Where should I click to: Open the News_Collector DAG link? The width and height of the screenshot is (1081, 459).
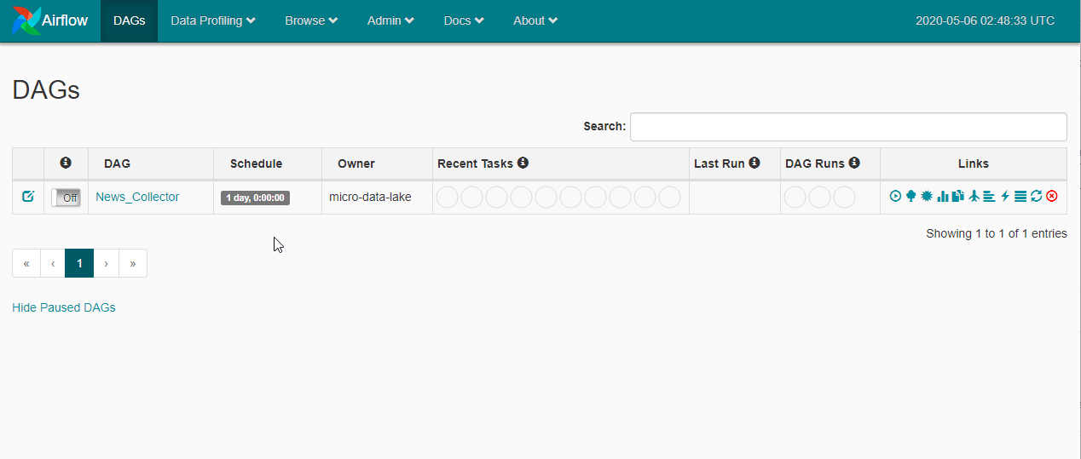(137, 197)
